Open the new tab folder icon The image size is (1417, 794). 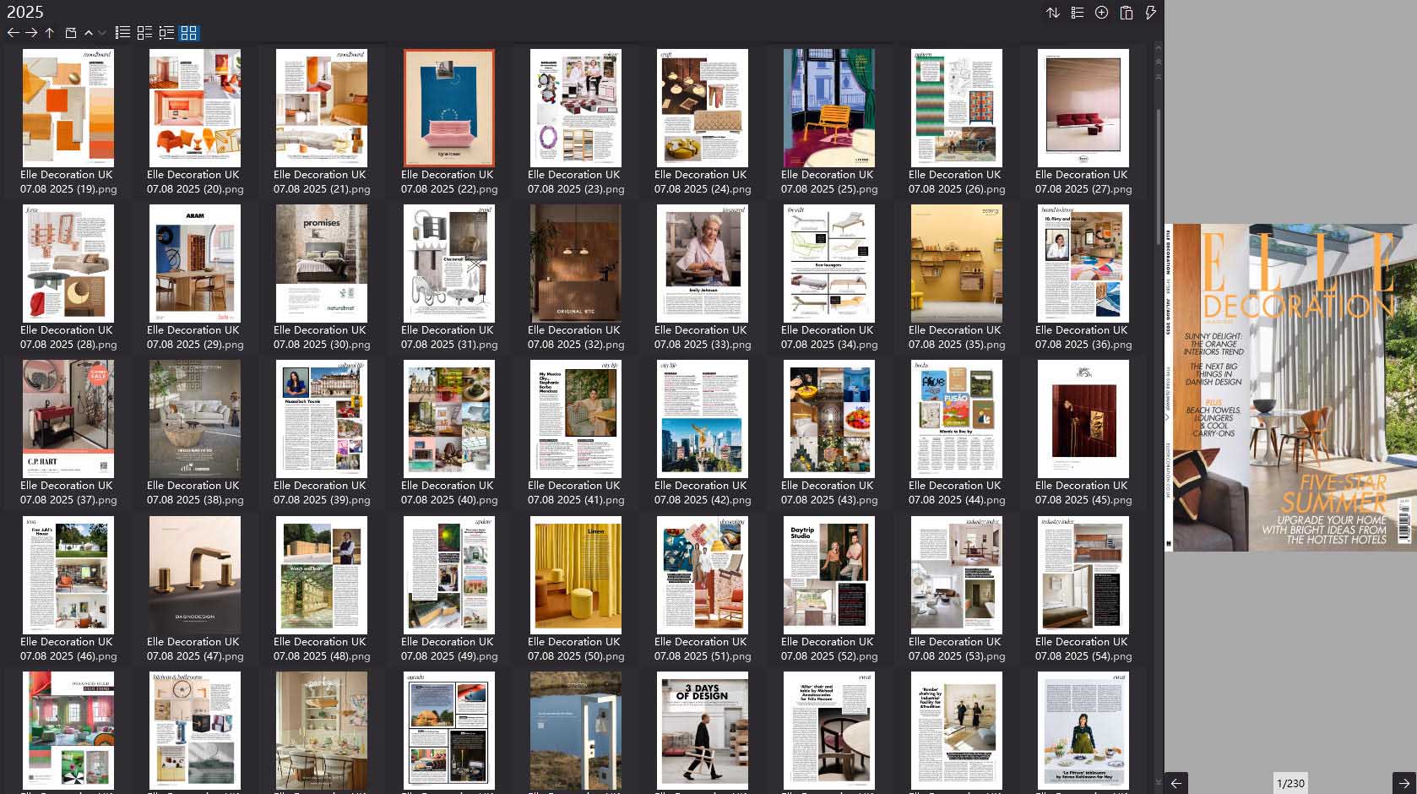click(71, 33)
